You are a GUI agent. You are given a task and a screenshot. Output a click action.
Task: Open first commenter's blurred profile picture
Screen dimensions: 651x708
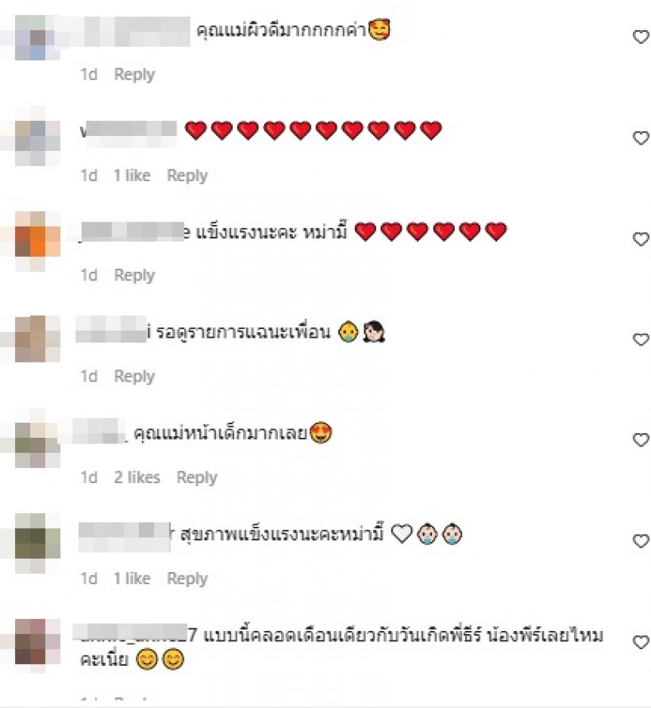pos(31,38)
